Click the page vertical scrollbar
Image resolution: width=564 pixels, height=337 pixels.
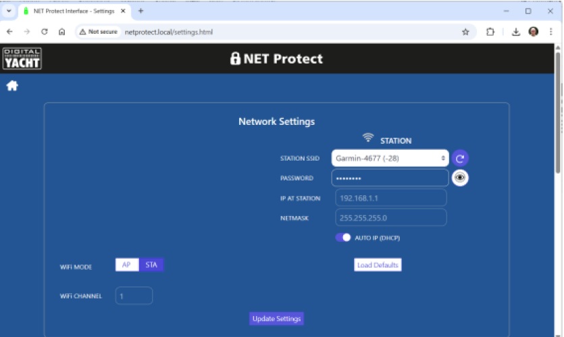[558, 115]
